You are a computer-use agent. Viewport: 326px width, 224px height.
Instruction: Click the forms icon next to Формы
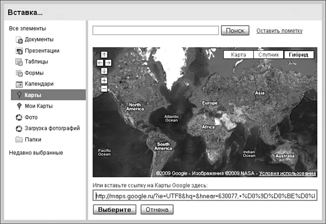19,73
